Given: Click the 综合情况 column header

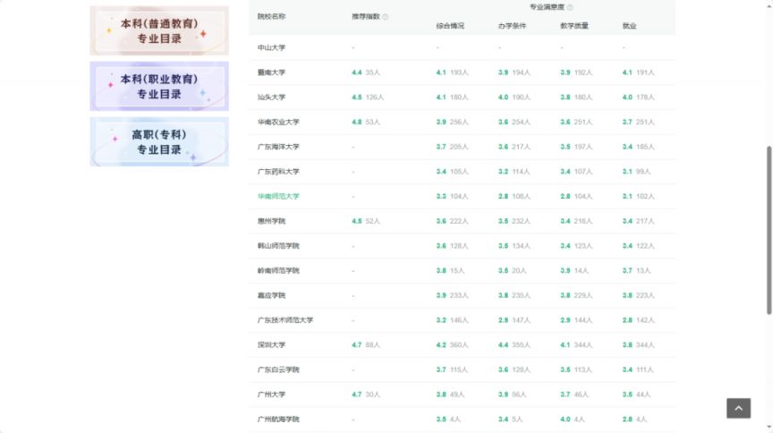Looking at the screenshot, I should [450, 26].
